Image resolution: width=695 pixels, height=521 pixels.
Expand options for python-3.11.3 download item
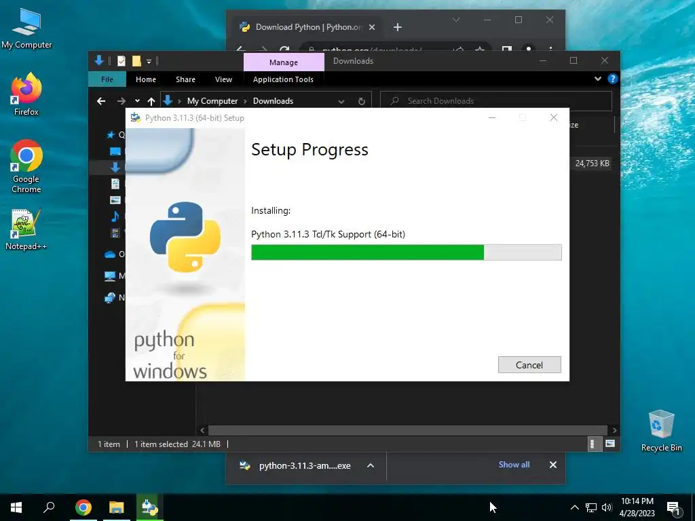point(371,465)
